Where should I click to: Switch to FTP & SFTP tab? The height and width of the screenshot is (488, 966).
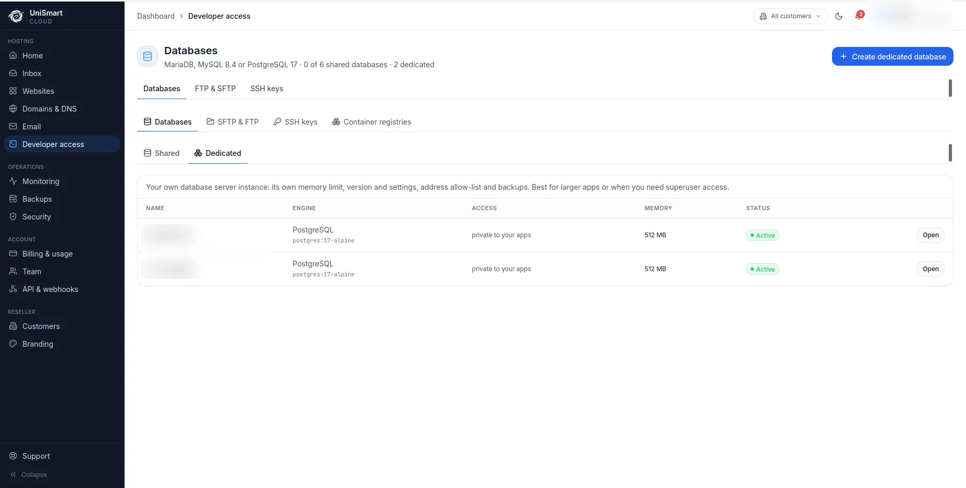[x=215, y=89]
